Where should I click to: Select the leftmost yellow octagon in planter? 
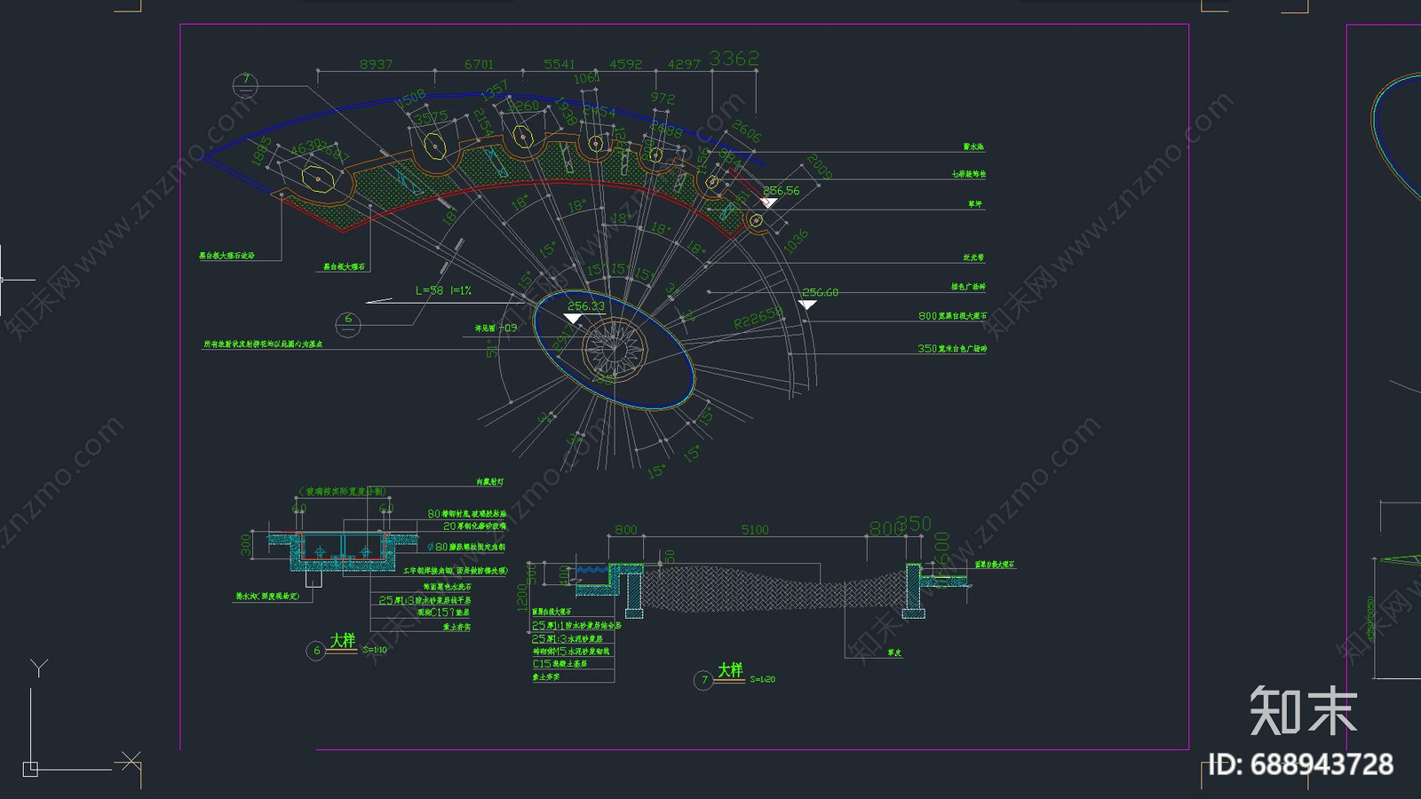(317, 178)
